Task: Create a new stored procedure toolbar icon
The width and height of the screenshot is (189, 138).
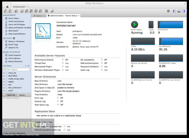Action: (x=36, y=11)
